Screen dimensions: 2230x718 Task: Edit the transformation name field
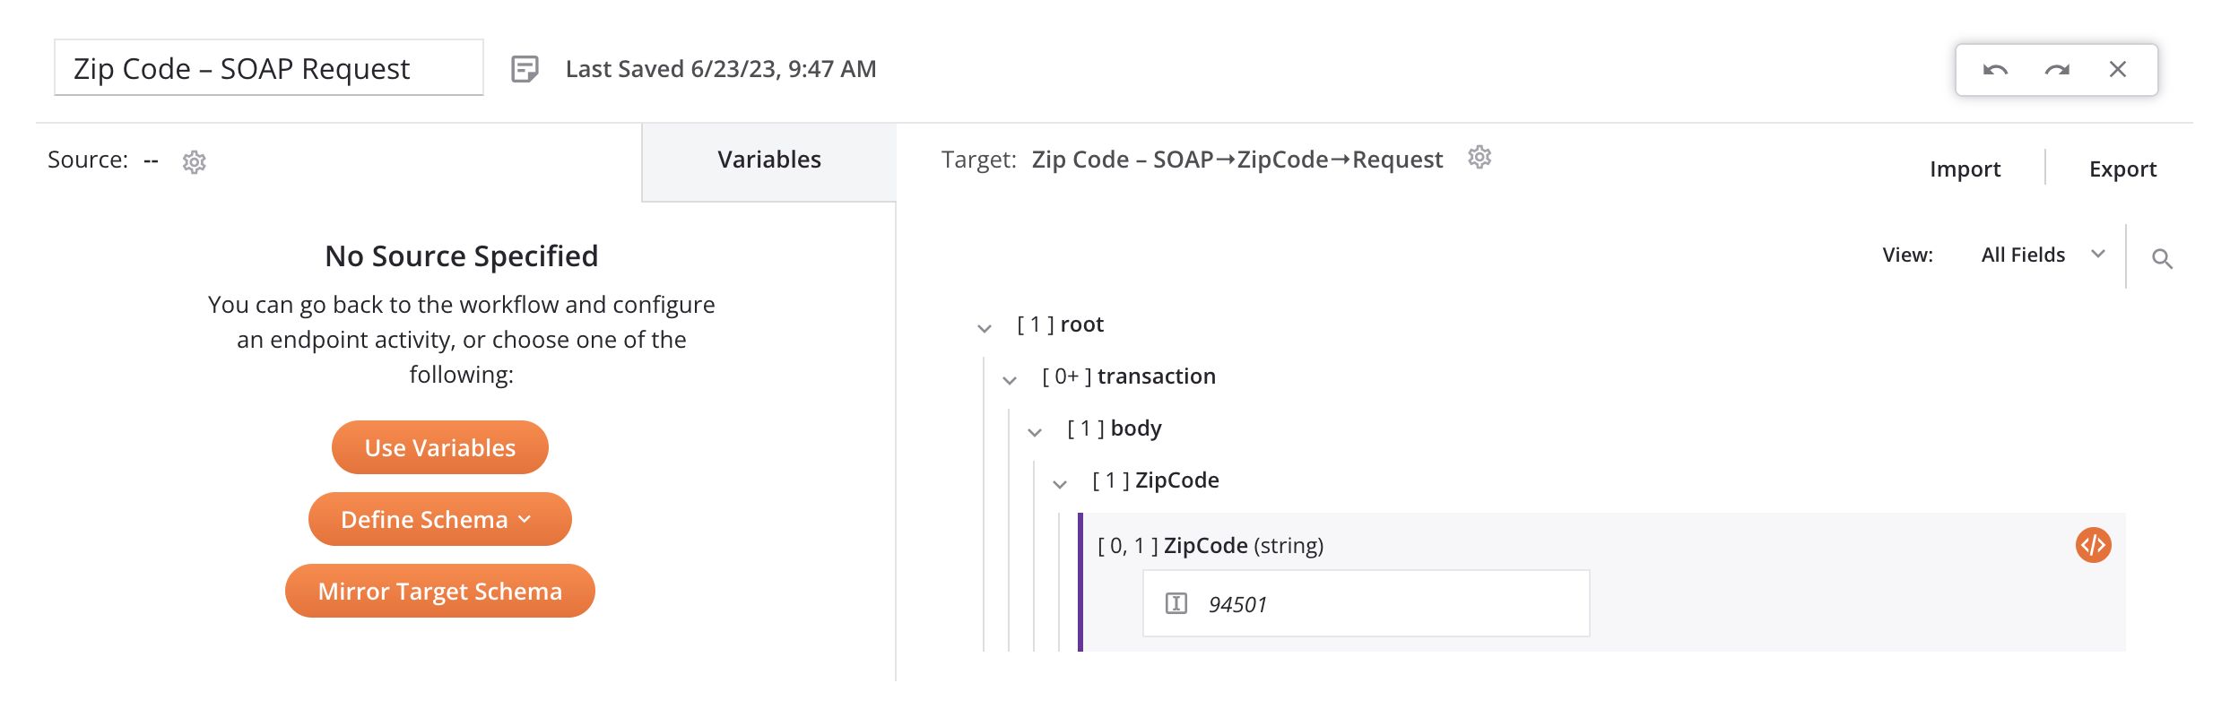268,68
